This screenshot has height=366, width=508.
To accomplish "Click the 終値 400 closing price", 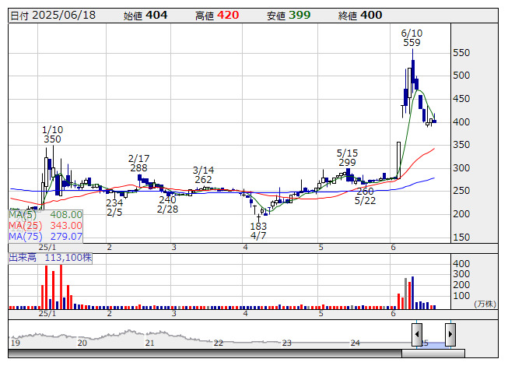I will (x=360, y=16).
